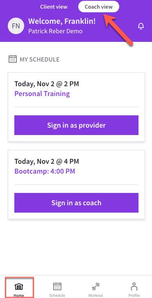Select the Profile tab label
The width and height of the screenshot is (152, 298).
click(x=134, y=296)
